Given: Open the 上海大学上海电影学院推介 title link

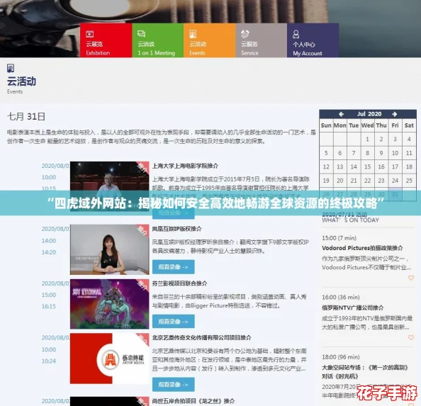Looking at the screenshot, I should pos(185,166).
